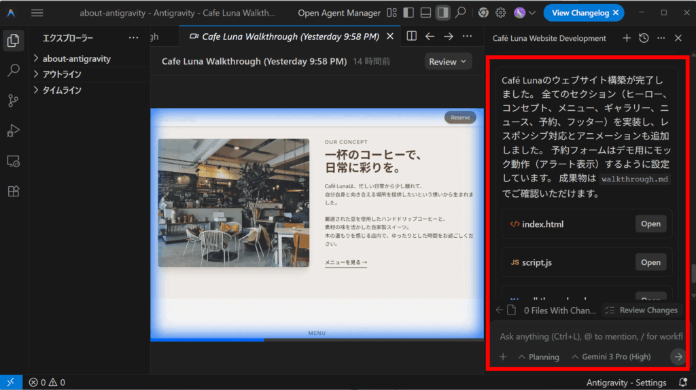Open the Gemini 3 Pro model selector
The image size is (696, 390).
point(610,357)
